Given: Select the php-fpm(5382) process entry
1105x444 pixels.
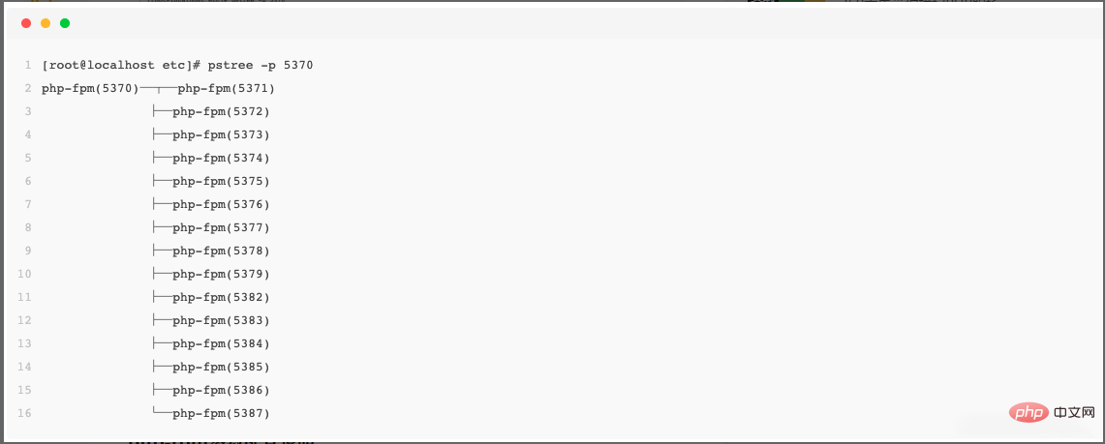Looking at the screenshot, I should (x=221, y=298).
